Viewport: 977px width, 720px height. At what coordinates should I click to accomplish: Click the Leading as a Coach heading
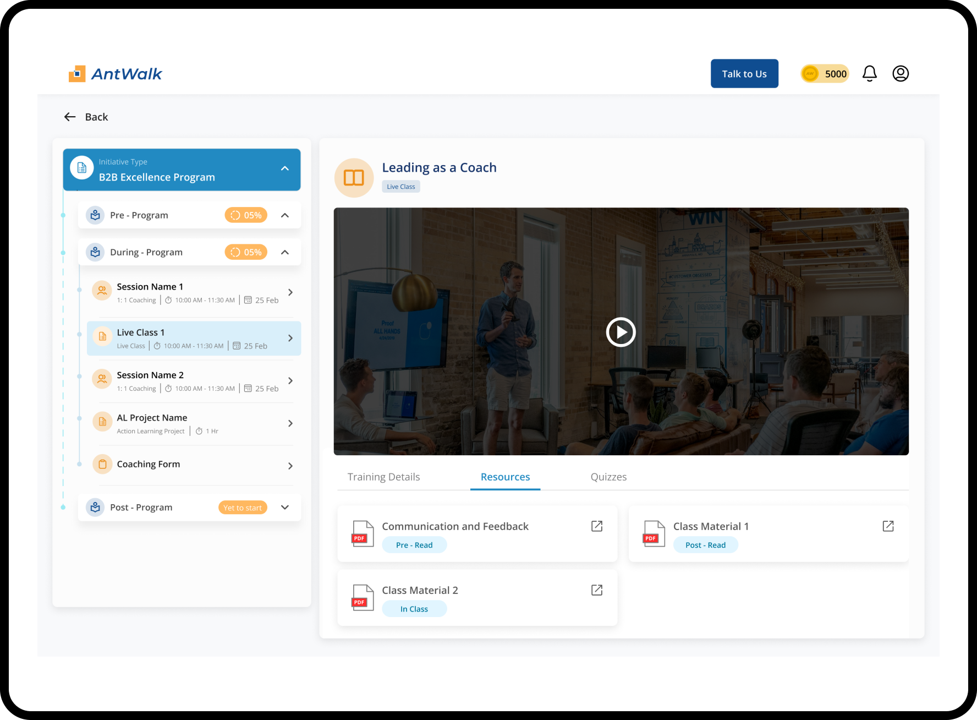(x=439, y=167)
